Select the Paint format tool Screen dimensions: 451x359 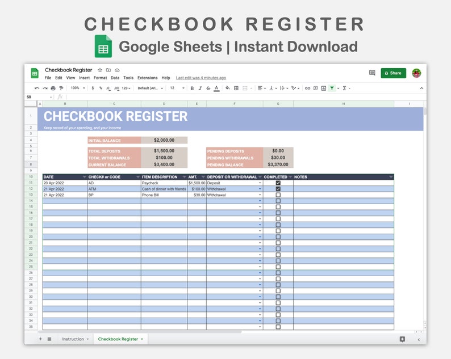point(61,88)
